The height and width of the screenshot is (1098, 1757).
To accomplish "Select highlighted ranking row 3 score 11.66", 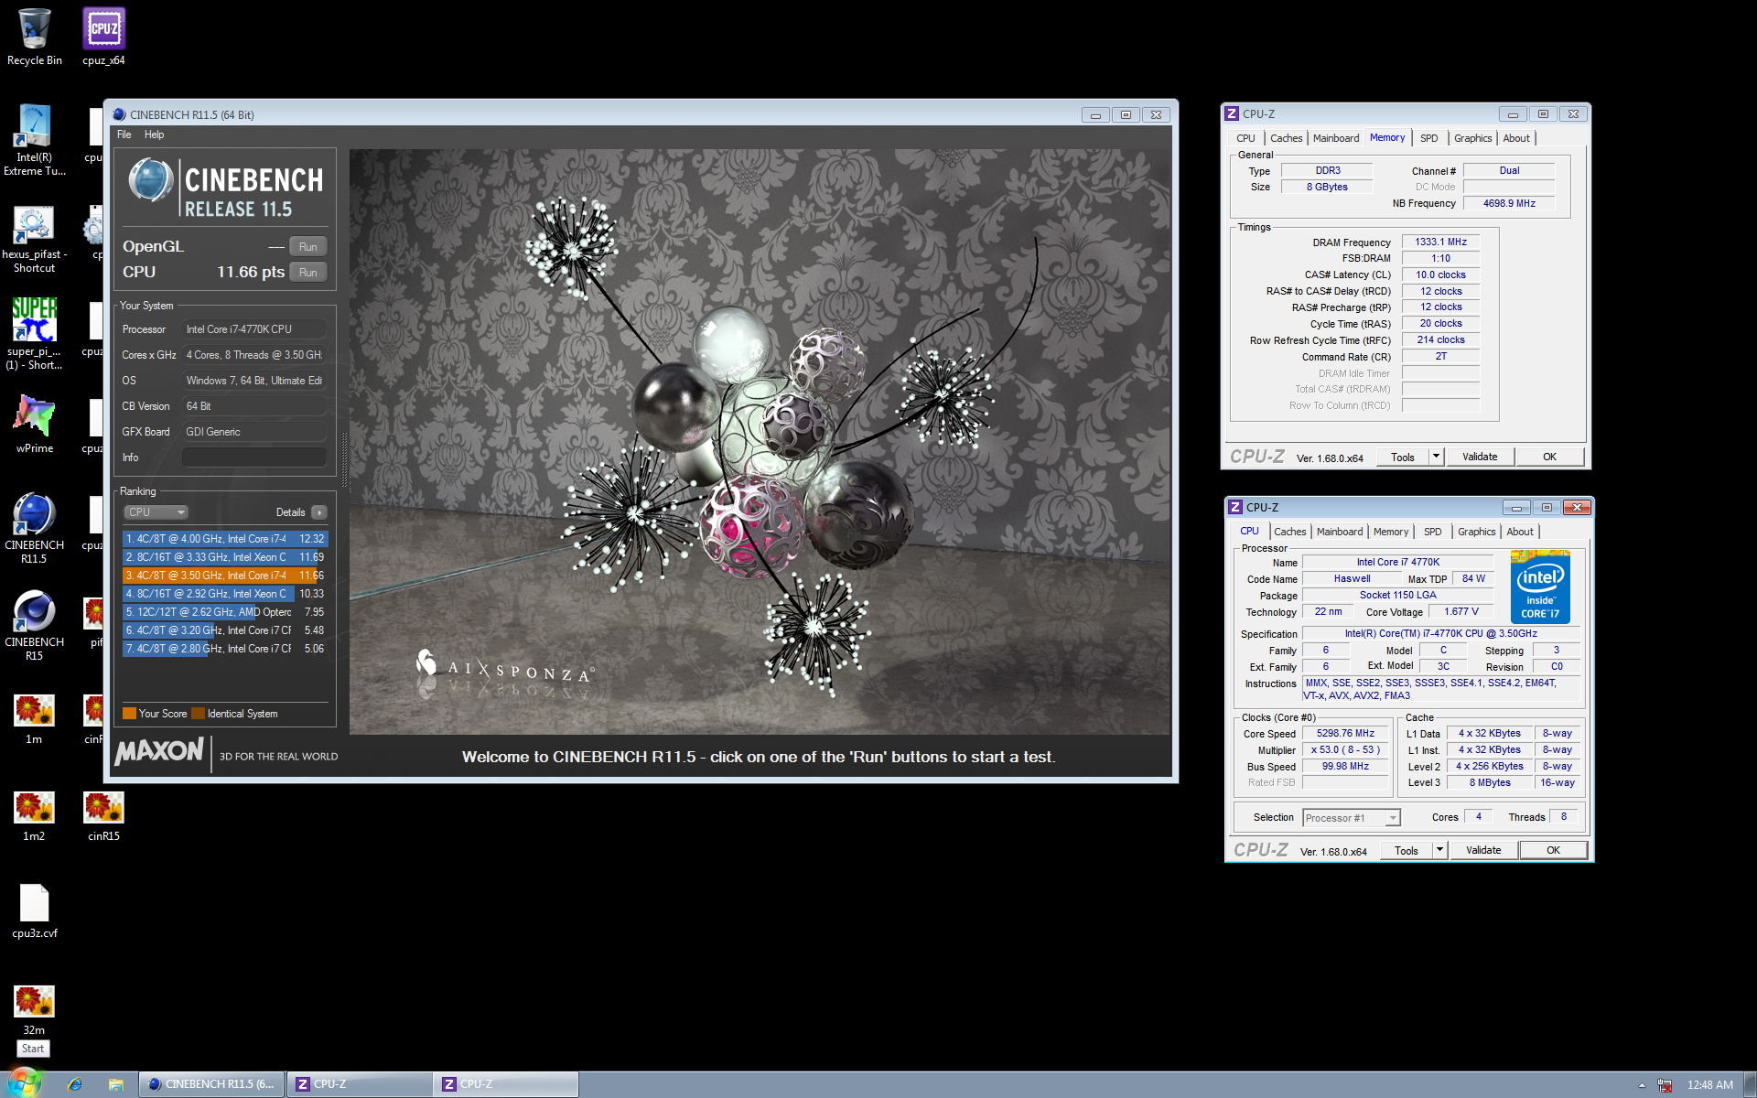I will pos(224,576).
